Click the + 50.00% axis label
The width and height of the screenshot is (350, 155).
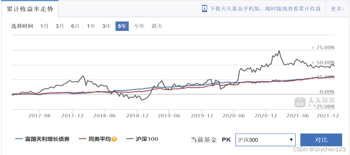click(323, 62)
